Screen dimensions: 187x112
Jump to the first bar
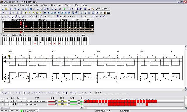click(x=70, y=9)
